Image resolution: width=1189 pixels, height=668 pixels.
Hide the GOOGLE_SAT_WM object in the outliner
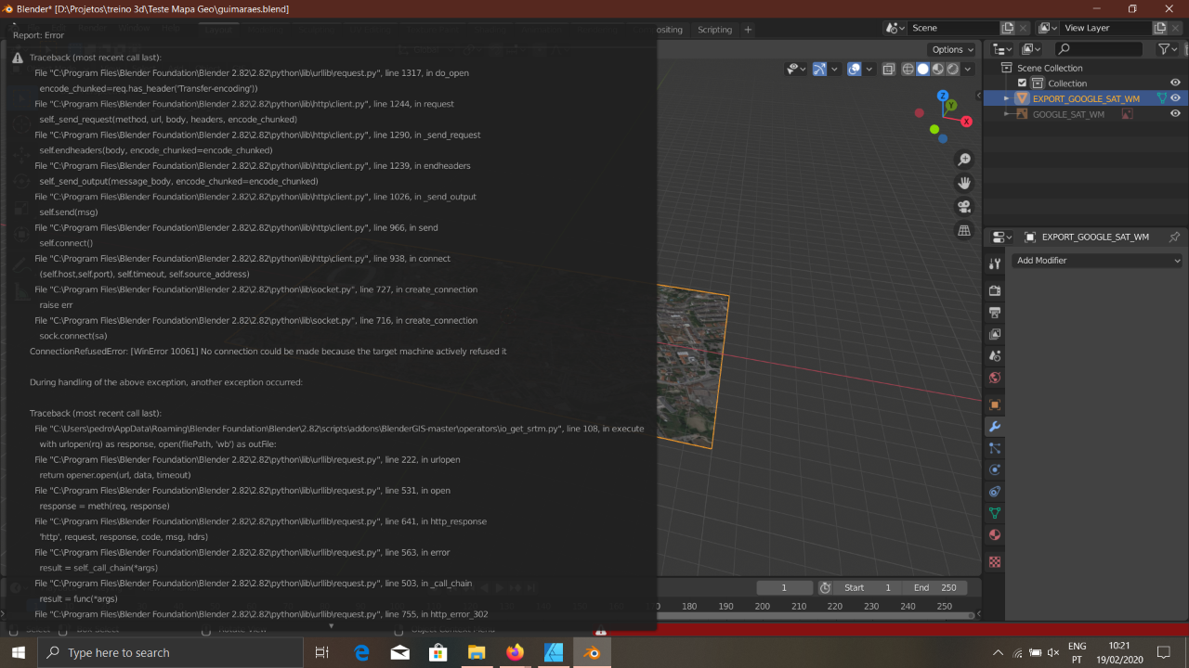1174,113
